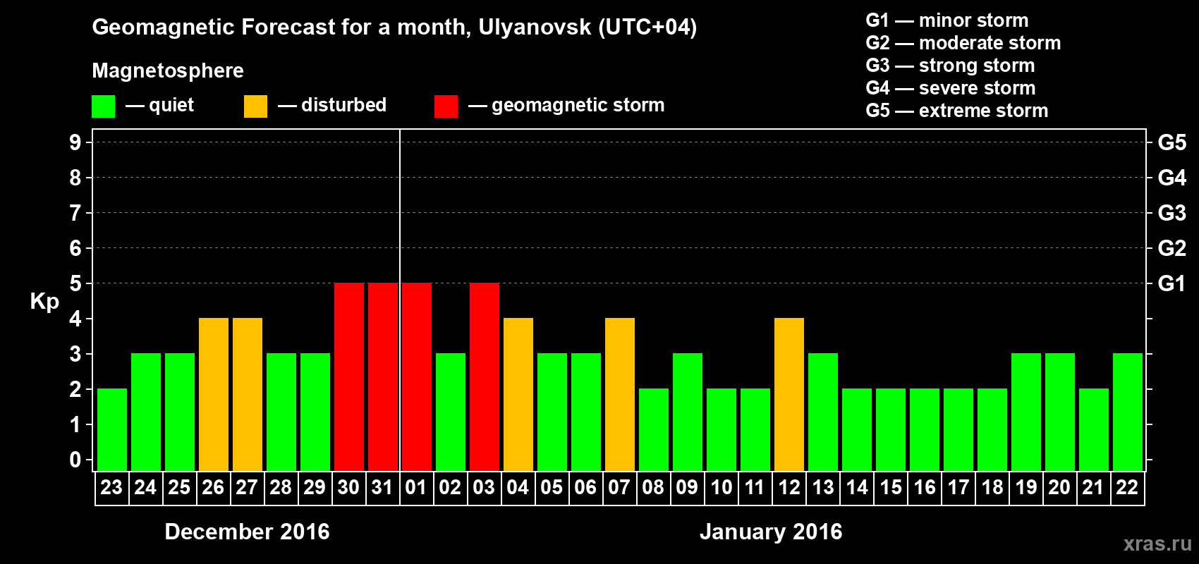Click the Kp axis label

tap(44, 302)
